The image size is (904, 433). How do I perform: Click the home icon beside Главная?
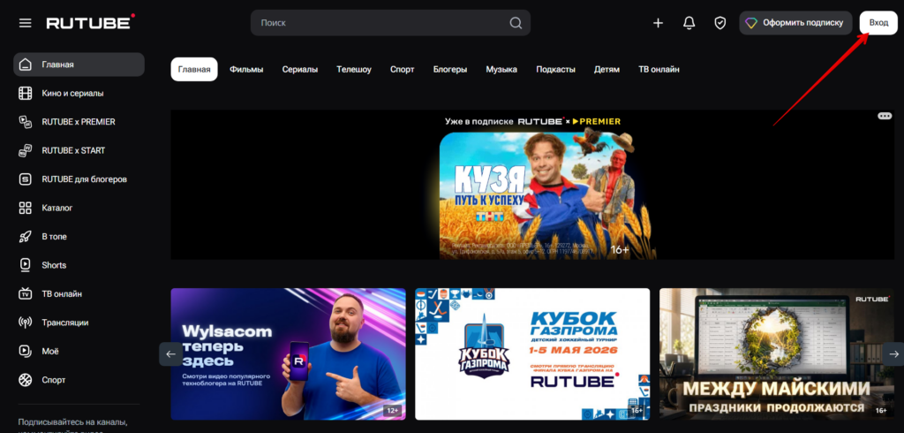(26, 65)
